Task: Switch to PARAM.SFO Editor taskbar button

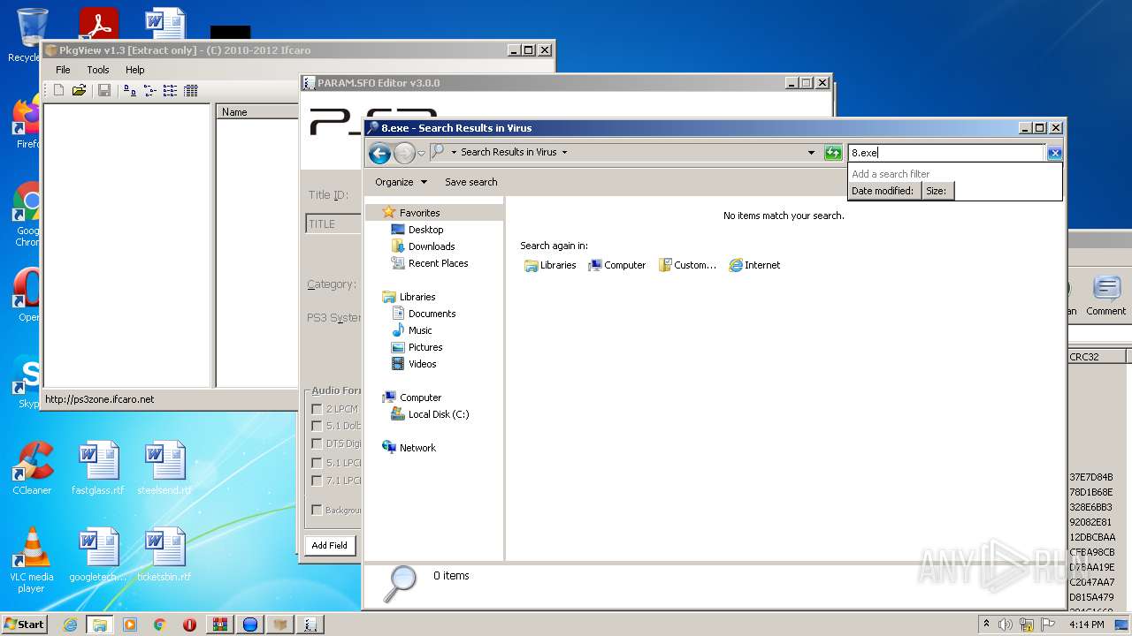Action: pos(310,625)
